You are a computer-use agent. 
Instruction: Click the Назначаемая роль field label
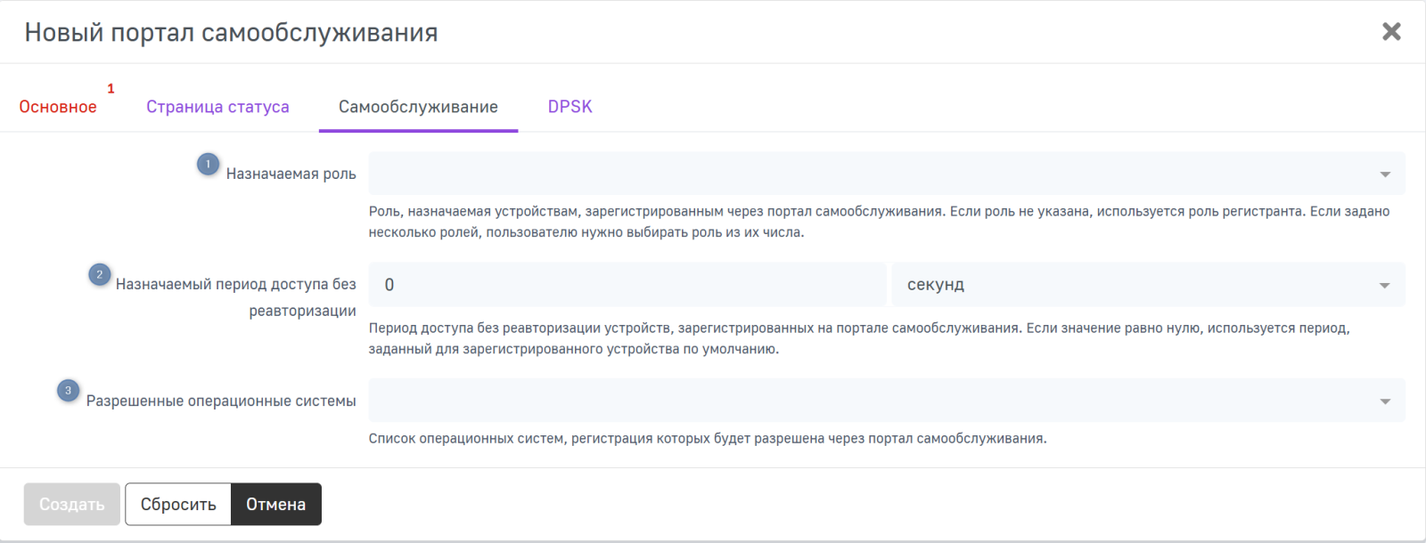(x=291, y=174)
